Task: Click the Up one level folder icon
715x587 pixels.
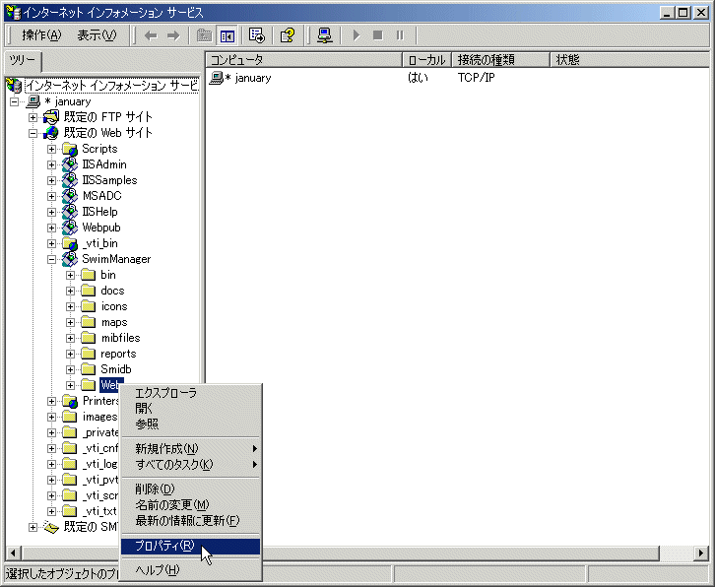Action: [204, 35]
